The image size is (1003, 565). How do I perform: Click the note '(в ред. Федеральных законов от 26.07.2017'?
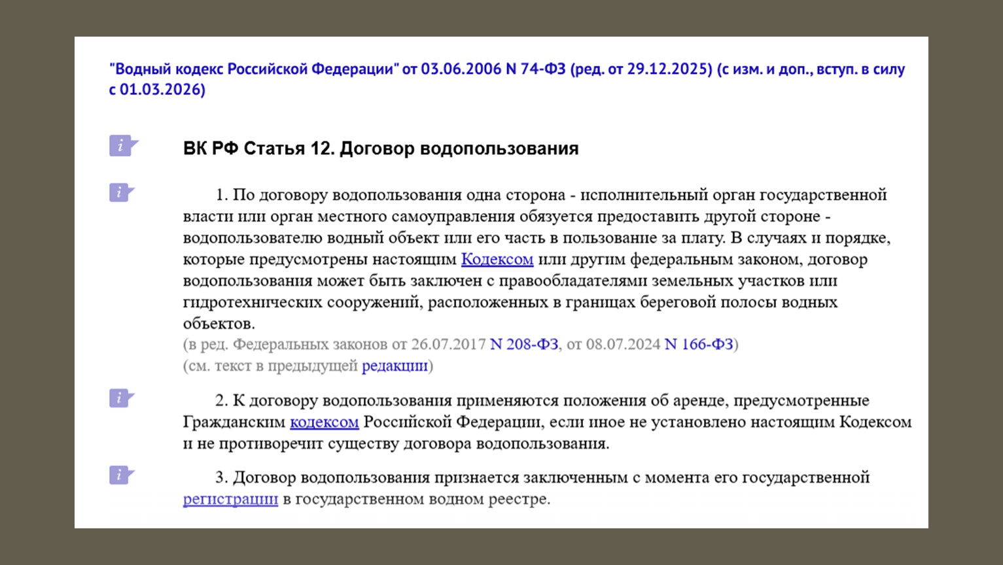tap(334, 345)
